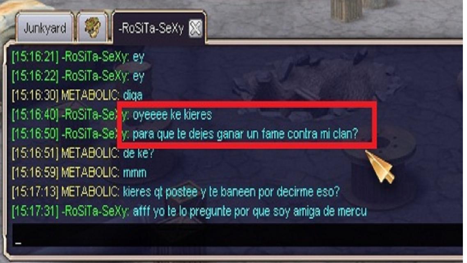Screen dimensions: 467x263
Task: Click METABOLIC name in the 15:16:51 message
Action: (x=90, y=154)
